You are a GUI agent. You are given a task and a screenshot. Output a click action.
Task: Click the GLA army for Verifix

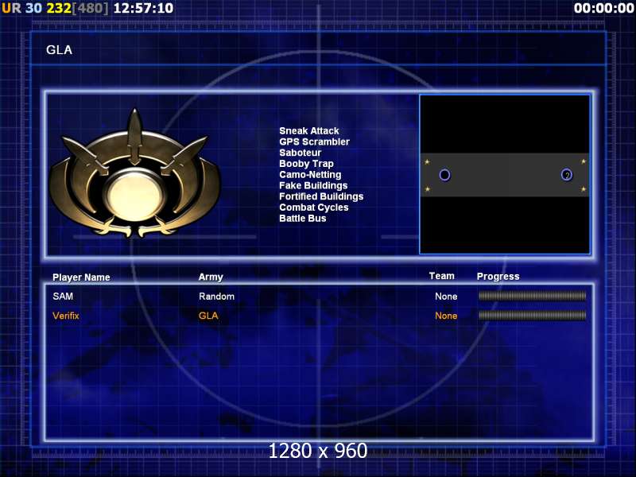(x=208, y=316)
